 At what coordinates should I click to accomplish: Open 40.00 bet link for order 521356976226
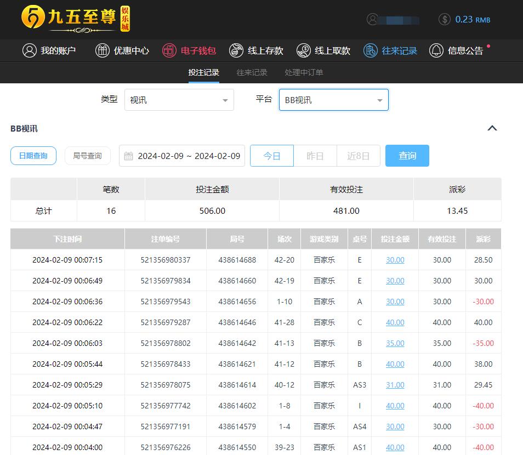395,448
